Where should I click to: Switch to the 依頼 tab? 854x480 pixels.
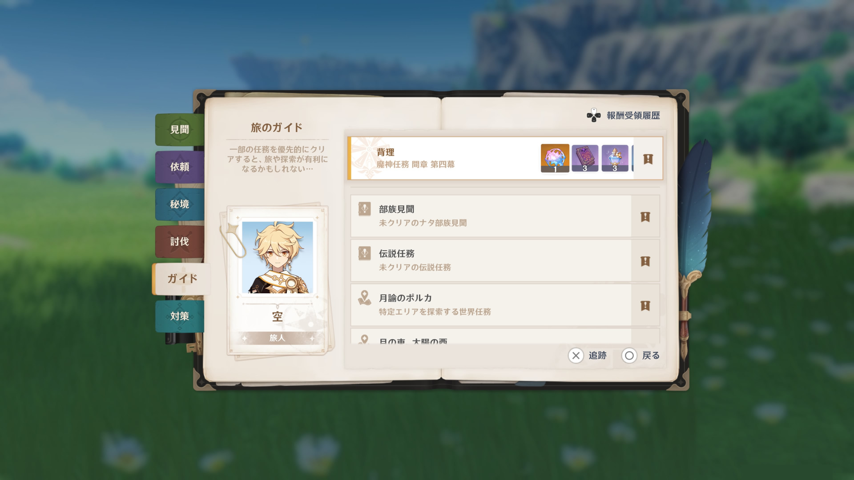pyautogui.click(x=180, y=167)
